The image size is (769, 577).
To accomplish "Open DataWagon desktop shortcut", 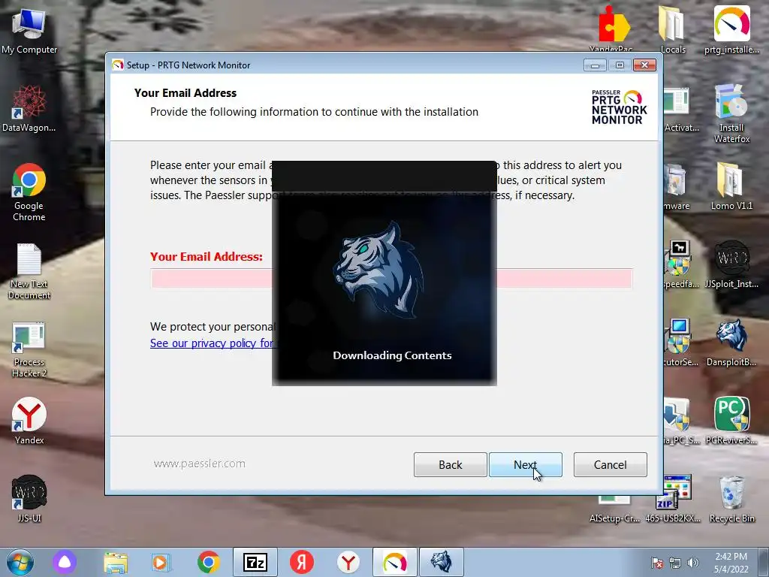I will (29, 109).
